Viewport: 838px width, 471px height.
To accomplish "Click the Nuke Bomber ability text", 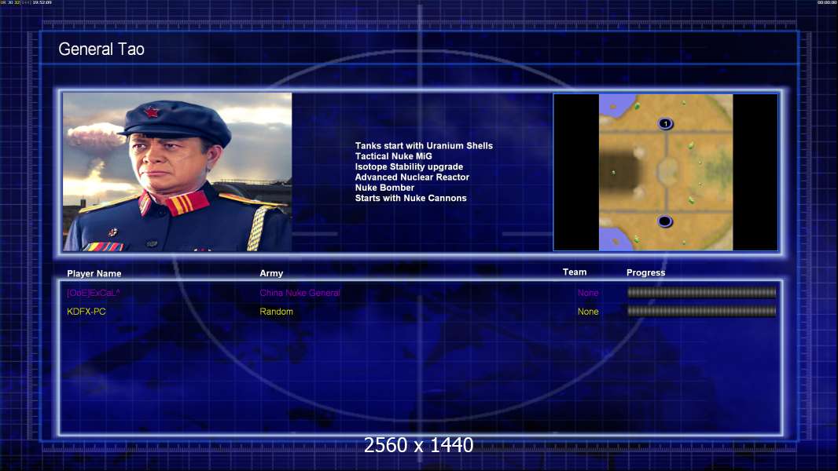I will (x=384, y=188).
